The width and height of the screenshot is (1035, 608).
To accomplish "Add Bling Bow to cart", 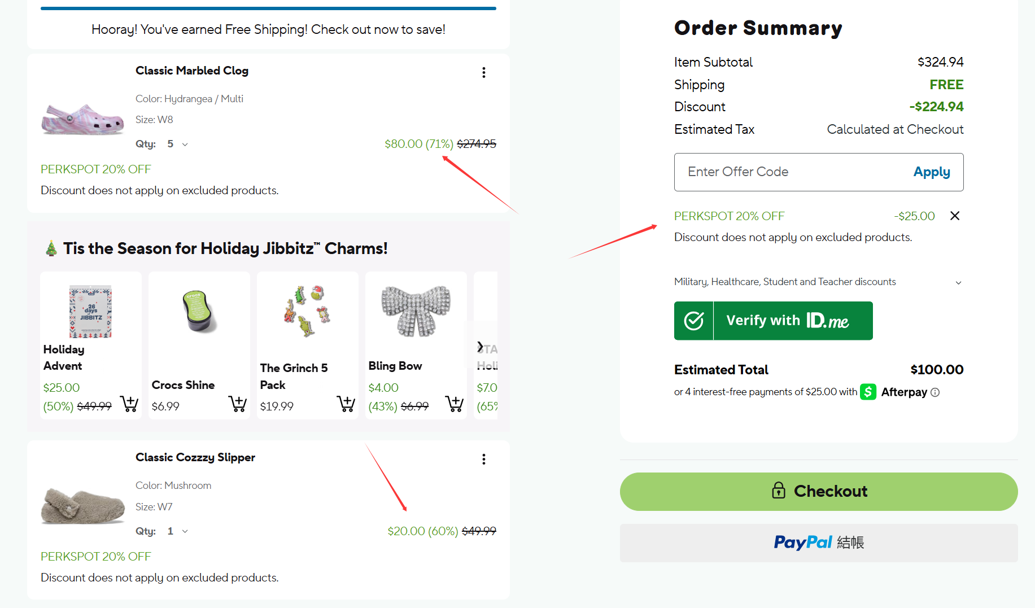I will click(455, 404).
